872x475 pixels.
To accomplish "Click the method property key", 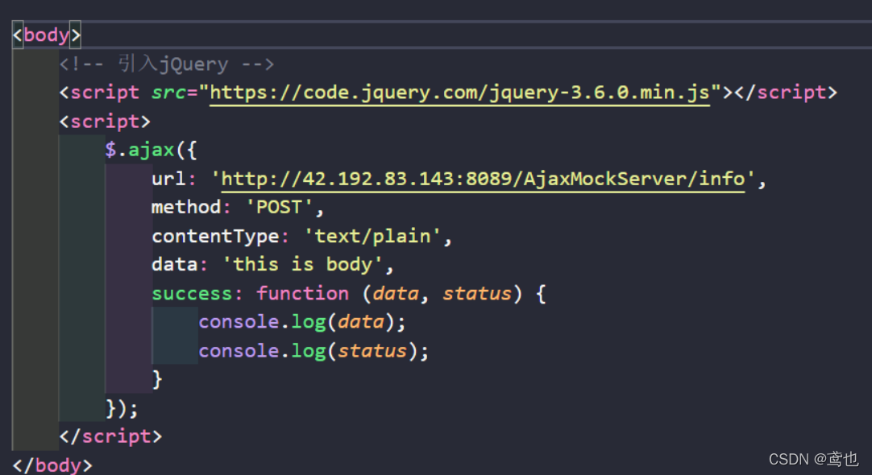I will (x=186, y=208).
